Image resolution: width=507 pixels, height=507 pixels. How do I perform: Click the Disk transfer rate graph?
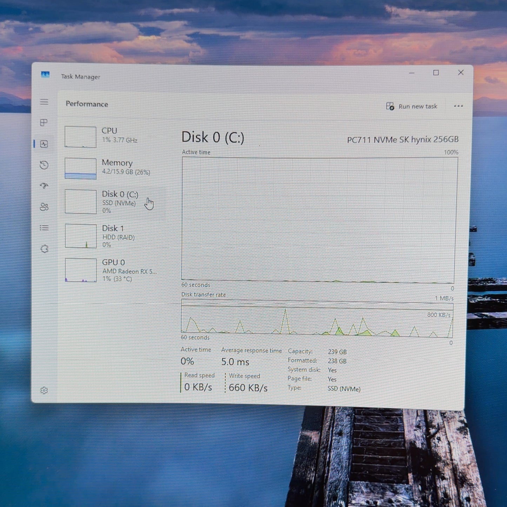tap(317, 318)
